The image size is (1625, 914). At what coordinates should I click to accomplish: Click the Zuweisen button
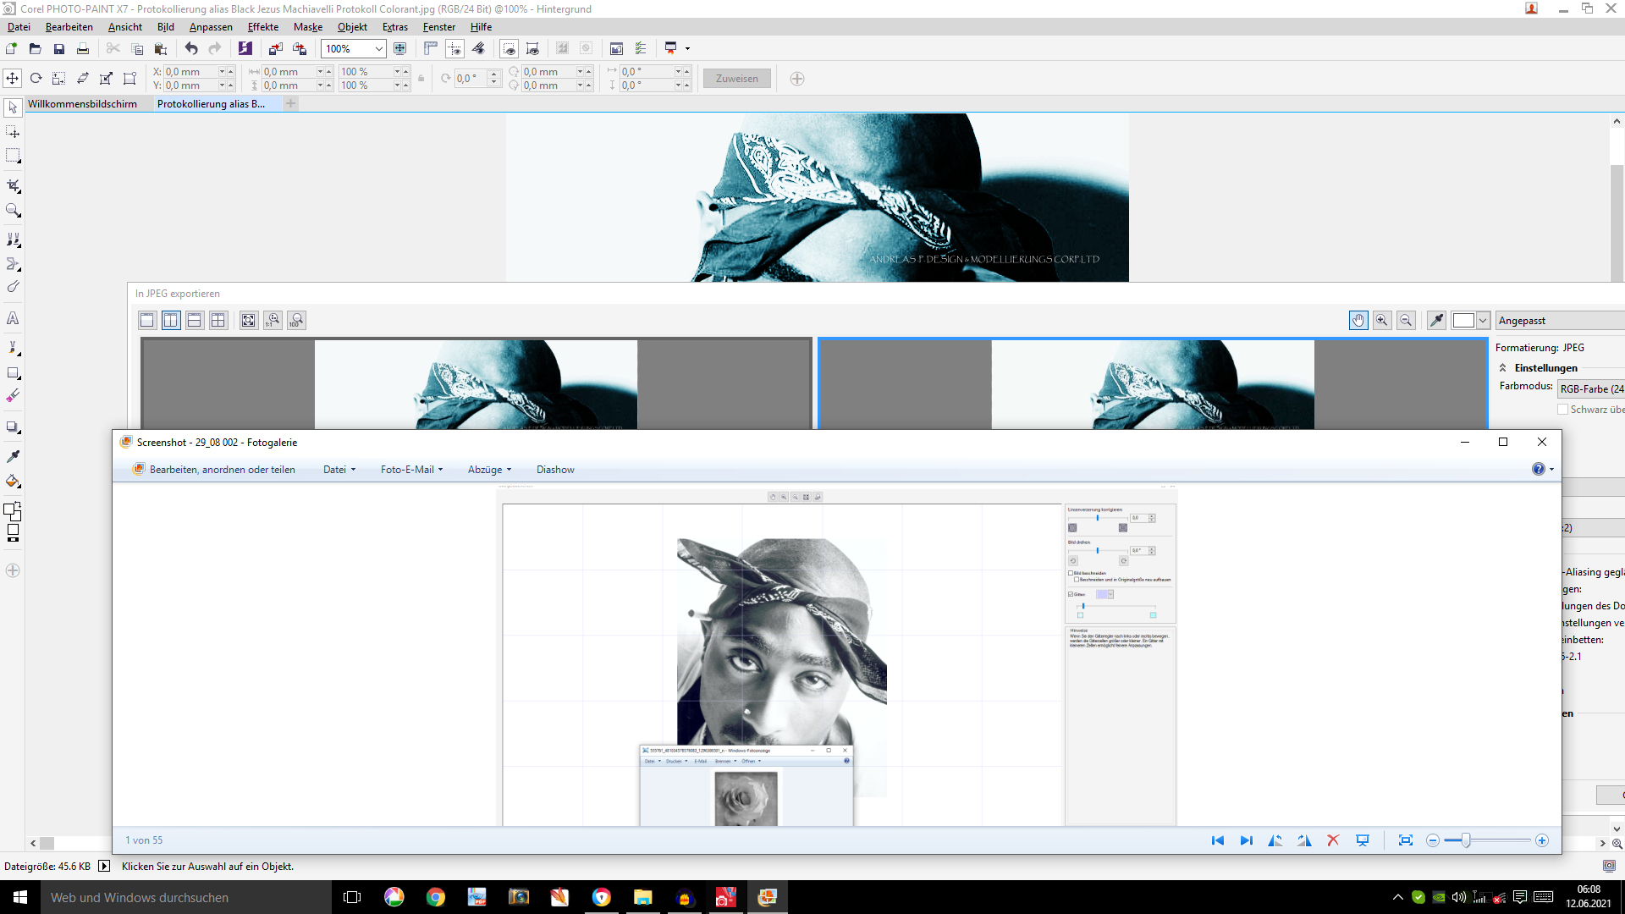click(737, 79)
